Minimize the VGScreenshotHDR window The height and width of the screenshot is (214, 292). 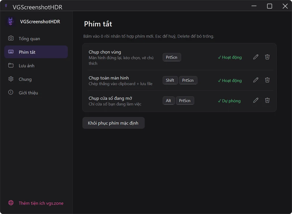click(254, 6)
